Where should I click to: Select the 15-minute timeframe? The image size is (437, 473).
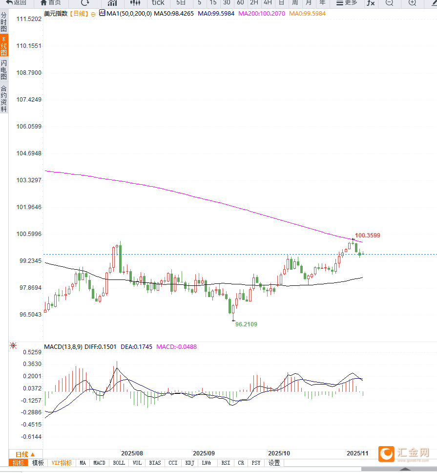click(213, 3)
